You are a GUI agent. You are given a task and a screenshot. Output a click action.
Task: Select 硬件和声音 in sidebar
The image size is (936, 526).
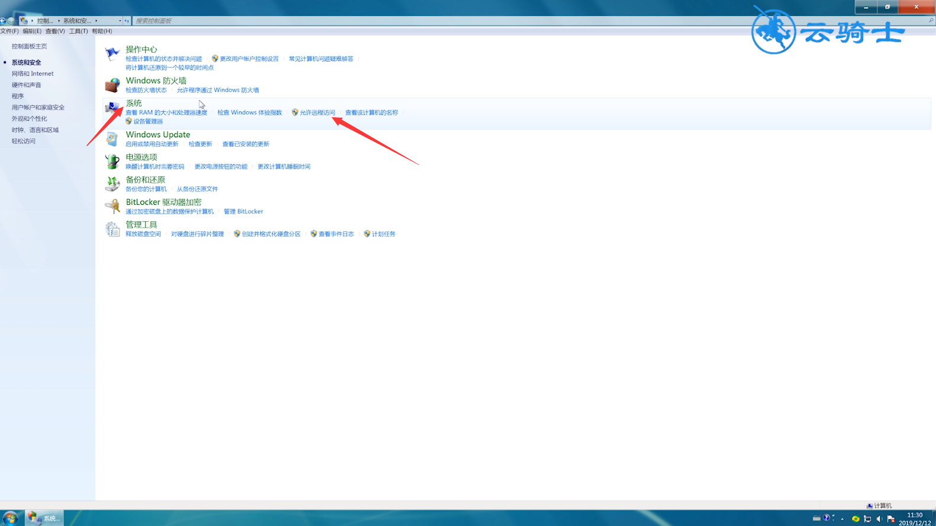[27, 85]
